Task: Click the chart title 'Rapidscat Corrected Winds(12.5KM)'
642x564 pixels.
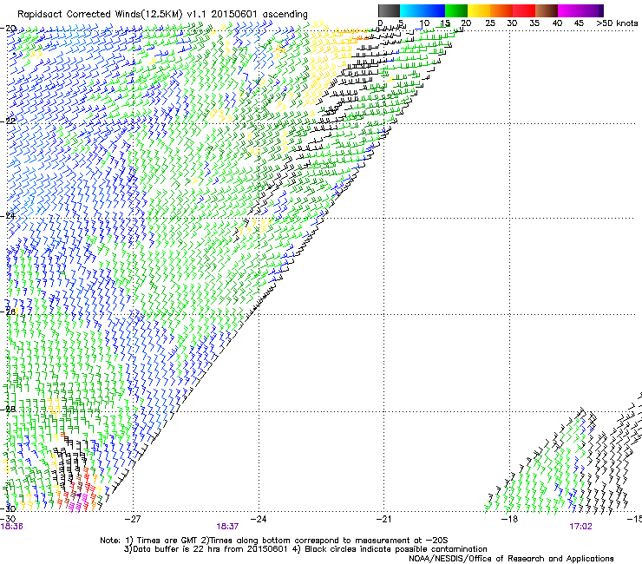Action: click(100, 15)
